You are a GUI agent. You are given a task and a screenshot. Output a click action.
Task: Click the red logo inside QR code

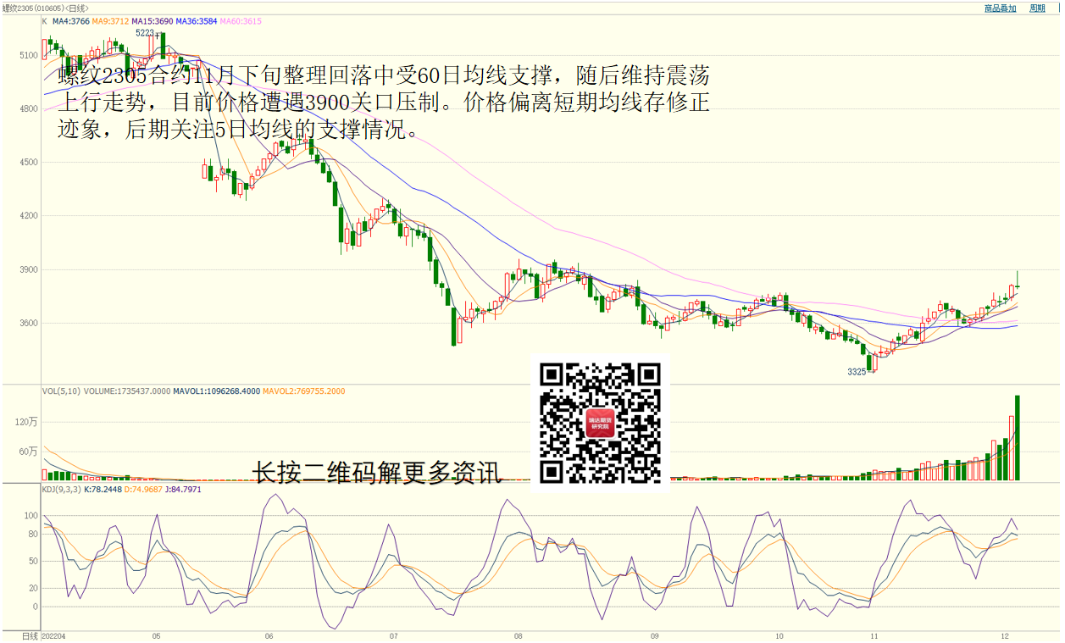601,423
